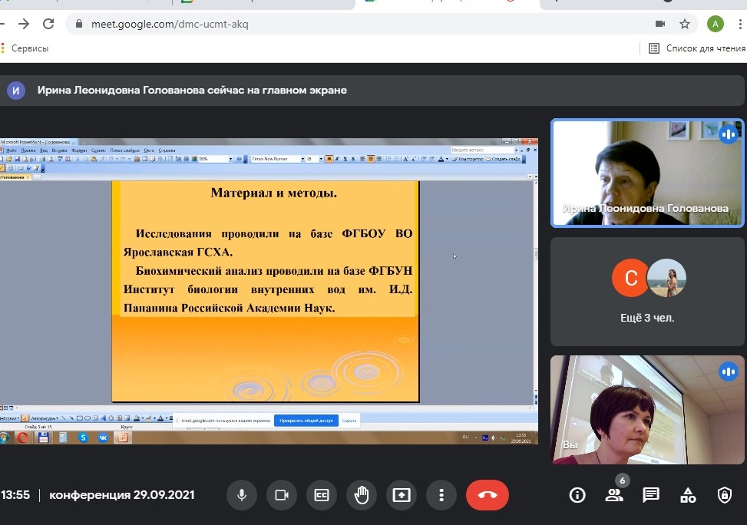This screenshot has width=747, height=525.
Task: Open Meet more options three-dot menu
Action: (x=441, y=496)
